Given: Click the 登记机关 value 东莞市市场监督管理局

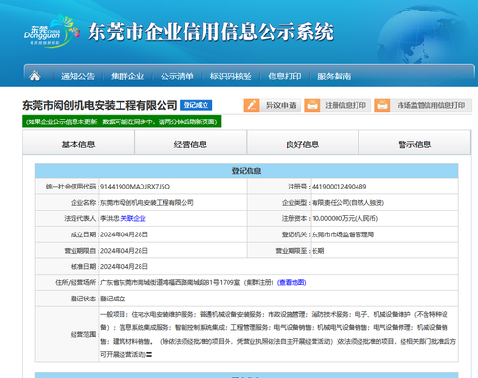Looking at the screenshot, I should point(342,234).
